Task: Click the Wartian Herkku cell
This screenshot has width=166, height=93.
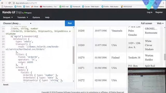Action: click(149, 58)
